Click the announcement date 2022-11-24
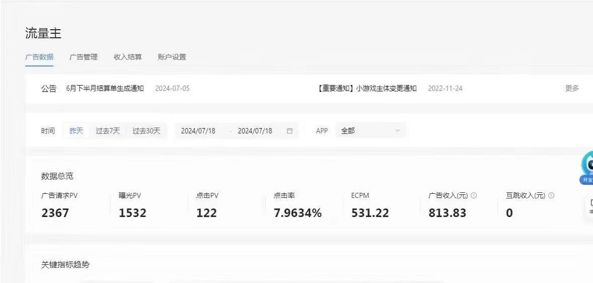Image resolution: width=593 pixels, height=283 pixels. point(445,89)
